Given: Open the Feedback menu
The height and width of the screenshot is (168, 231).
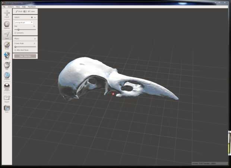Looking at the screenshot, I should pyautogui.click(x=32, y=7).
